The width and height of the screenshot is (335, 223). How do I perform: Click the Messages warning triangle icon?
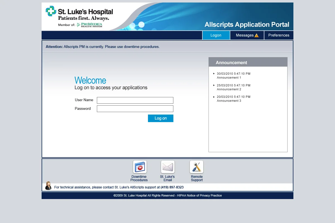click(x=257, y=35)
